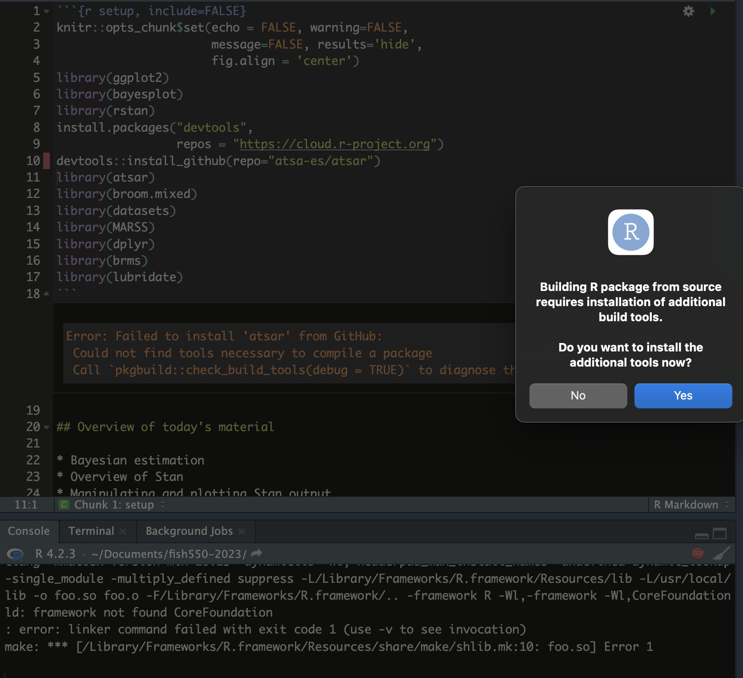Open working directory arrow icon in console
743x678 pixels.
257,553
